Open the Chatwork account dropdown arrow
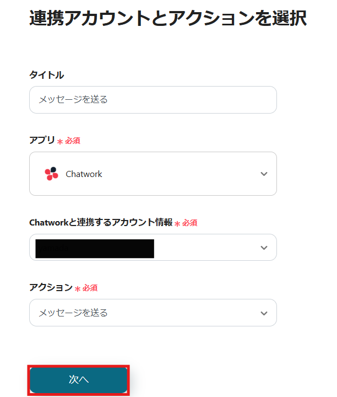 pos(264,248)
